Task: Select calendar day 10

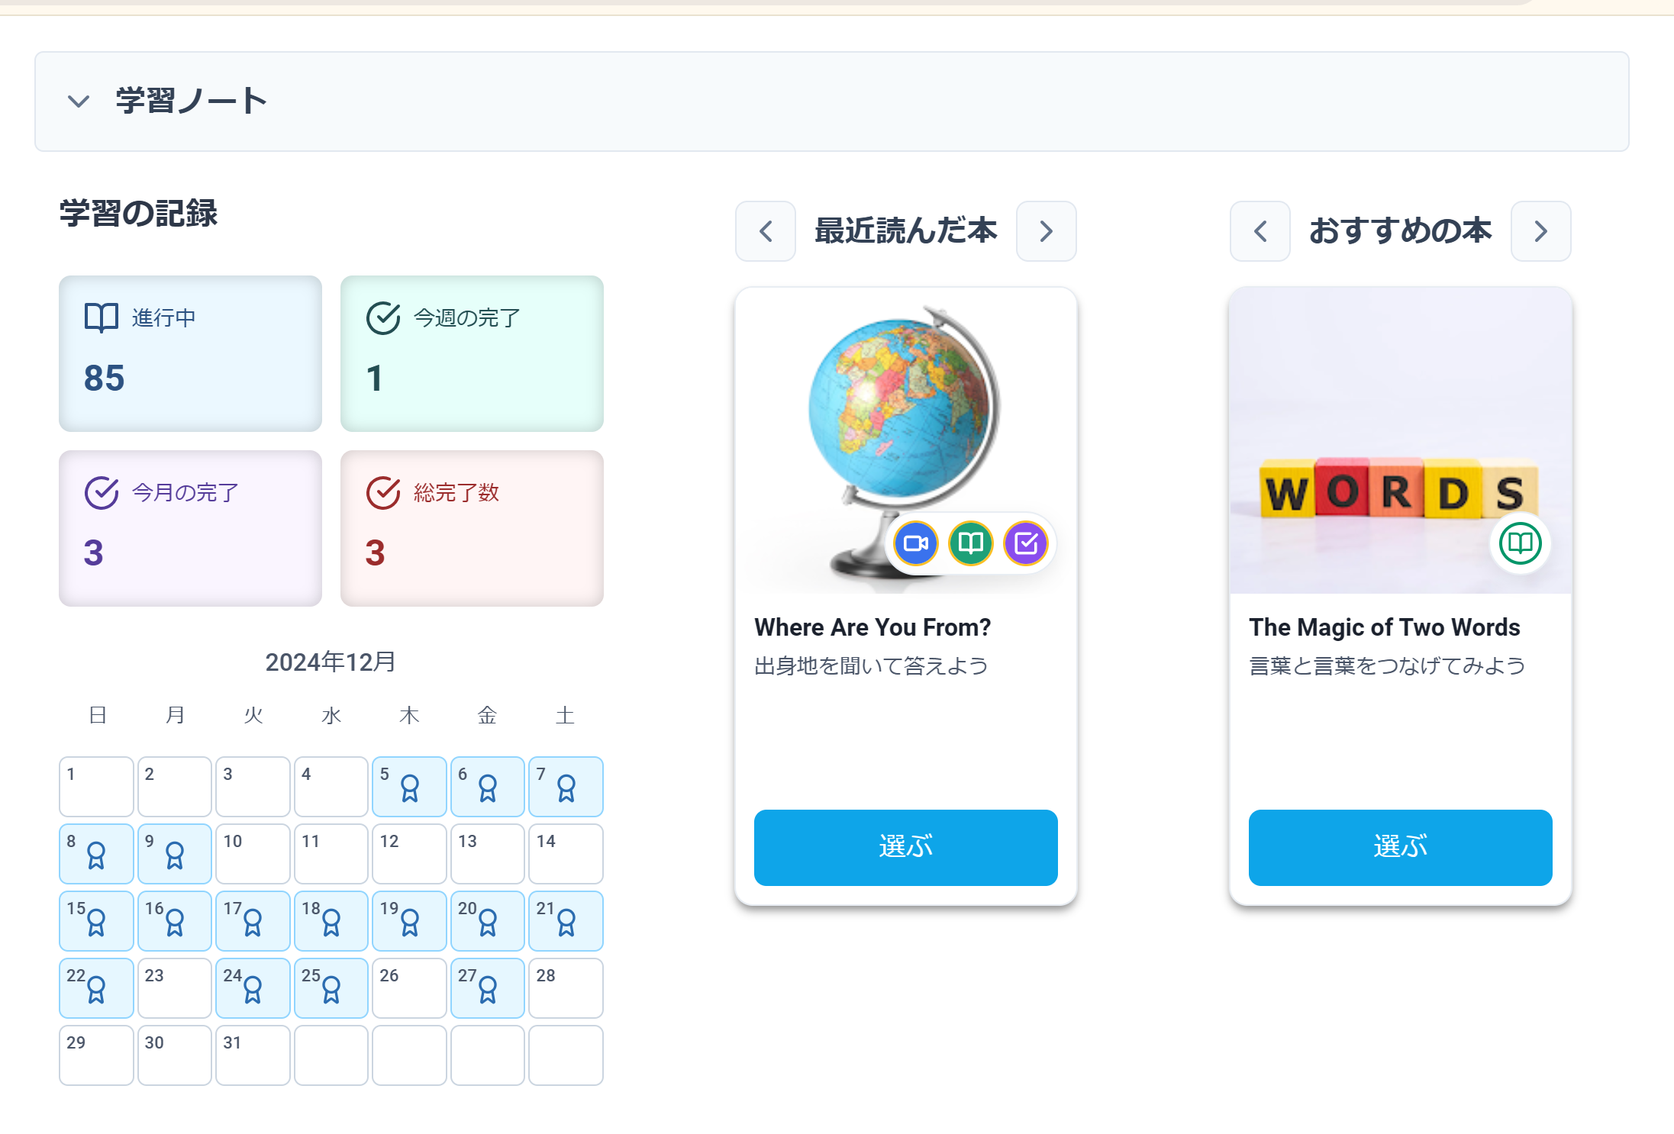Action: (x=253, y=854)
